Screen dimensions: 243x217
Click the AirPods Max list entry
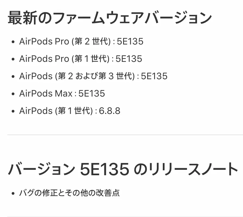tap(62, 93)
